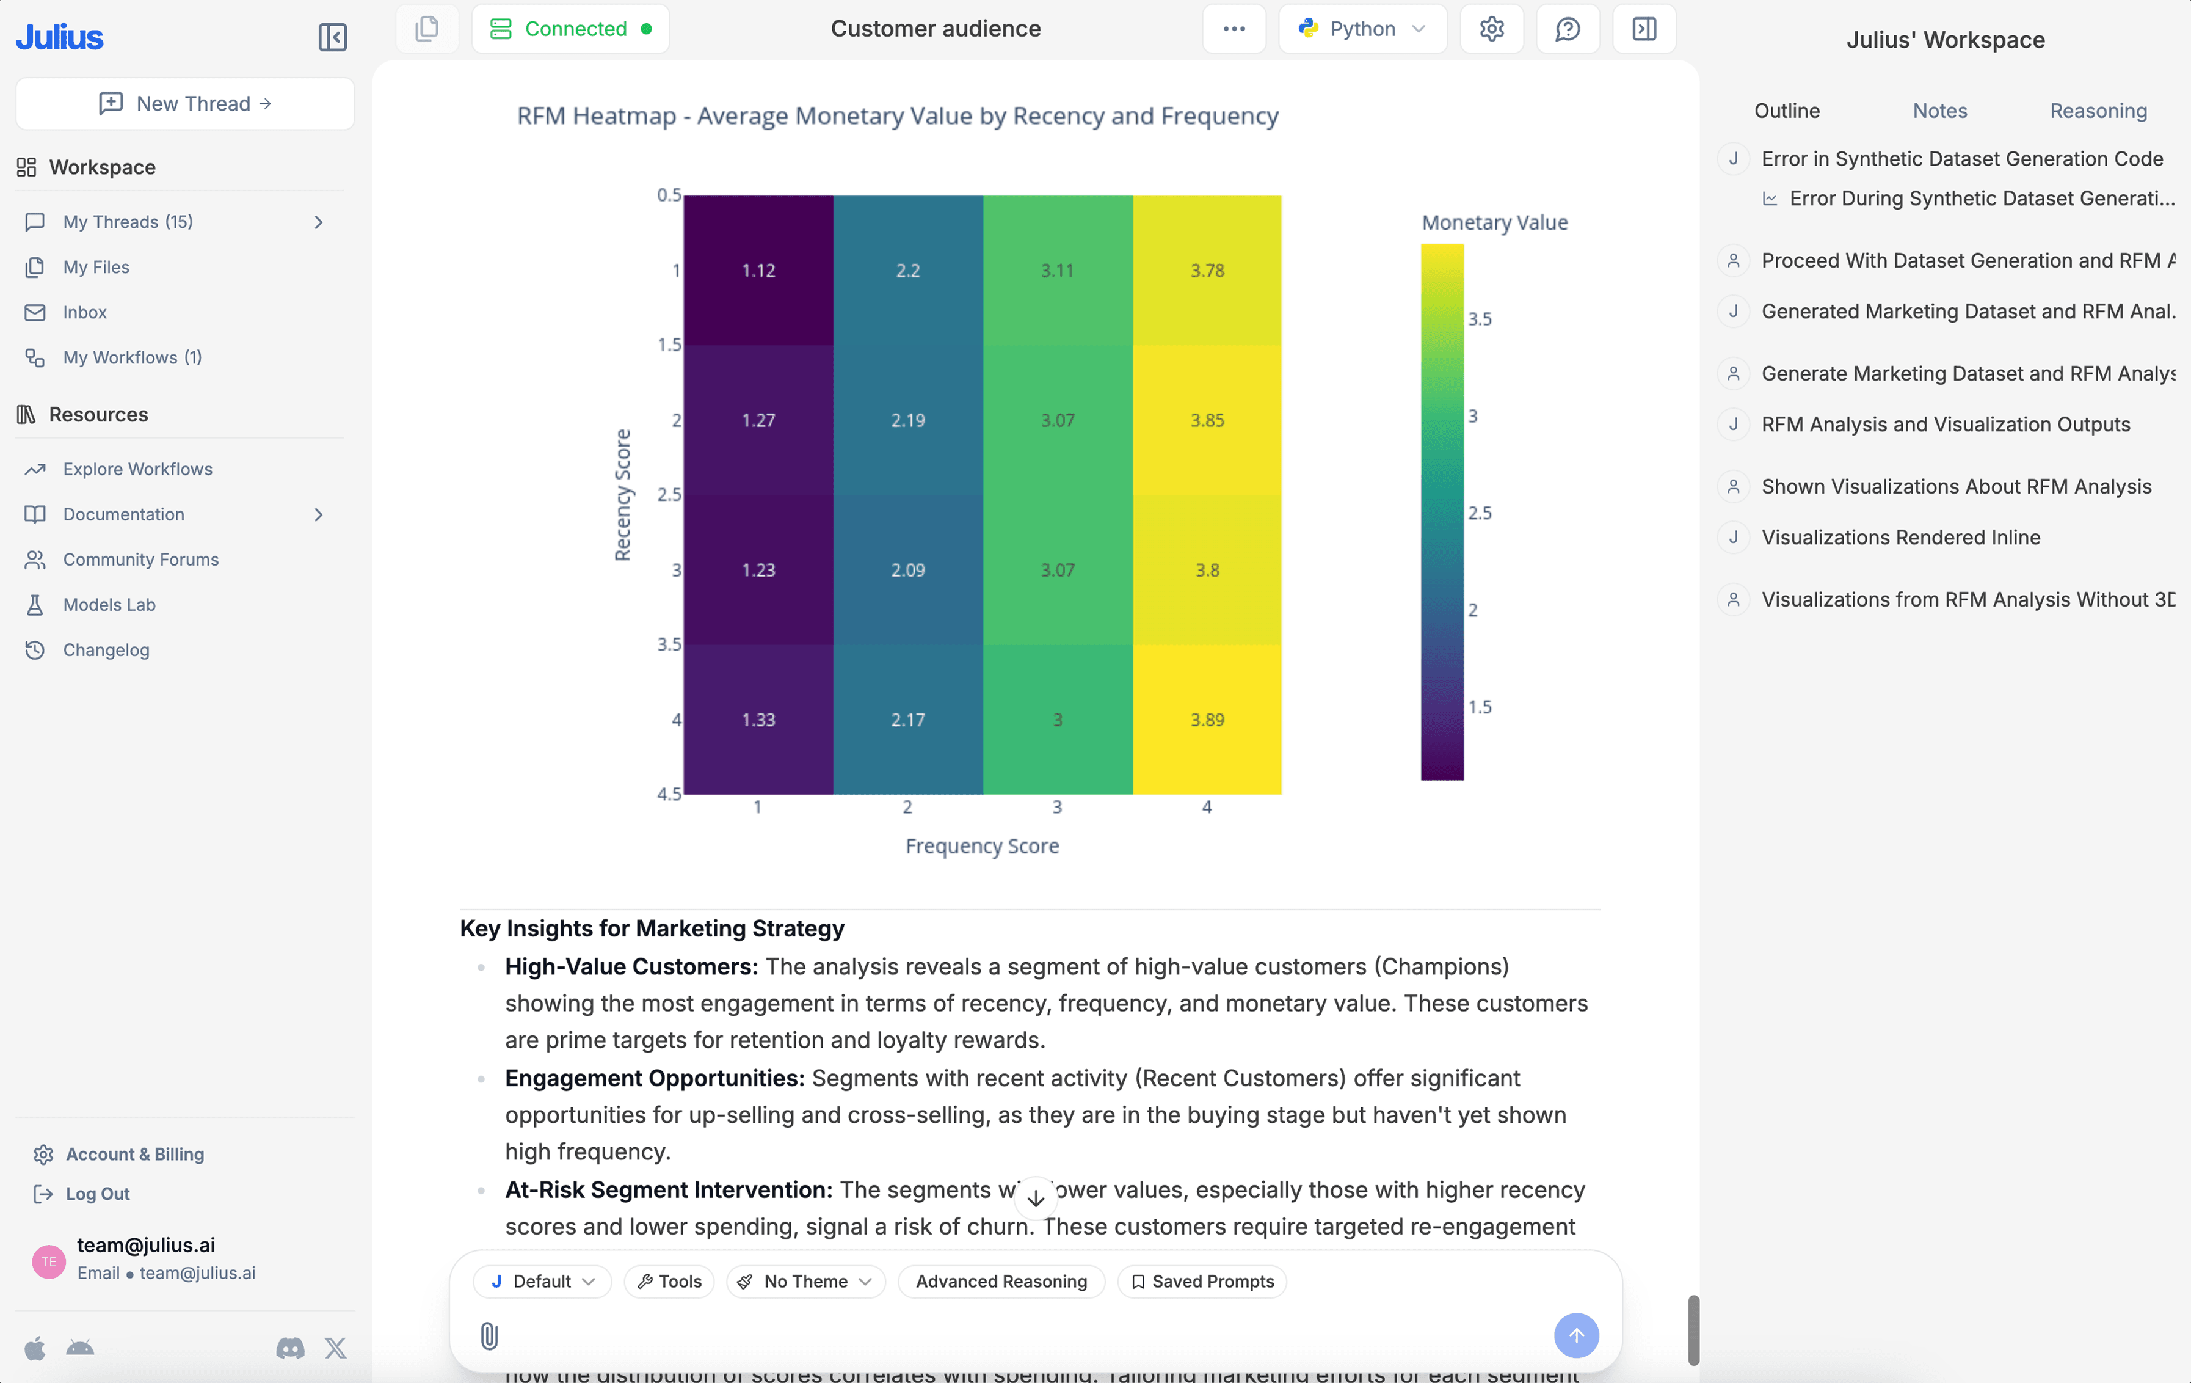
Task: Click the scroll to bottom arrow
Action: click(x=1036, y=1199)
